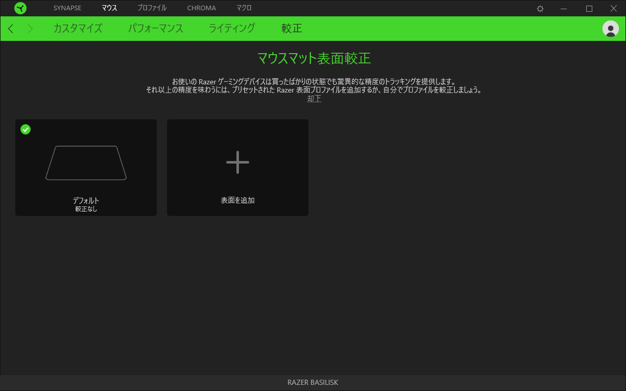Click the plus icon to add surface

click(237, 162)
